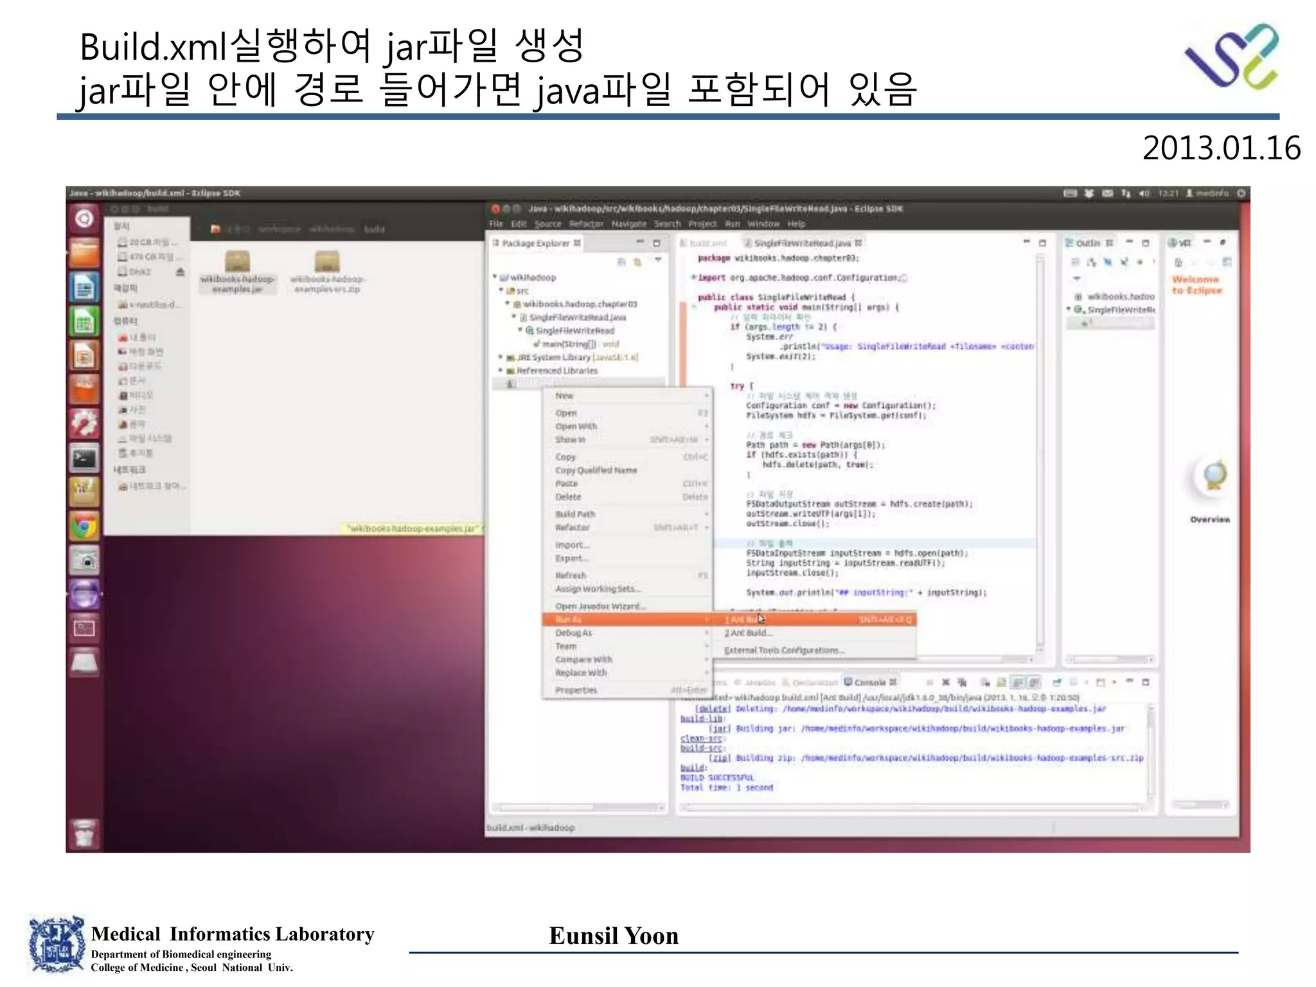
Task: Open the Terminal from the dock
Action: point(84,458)
